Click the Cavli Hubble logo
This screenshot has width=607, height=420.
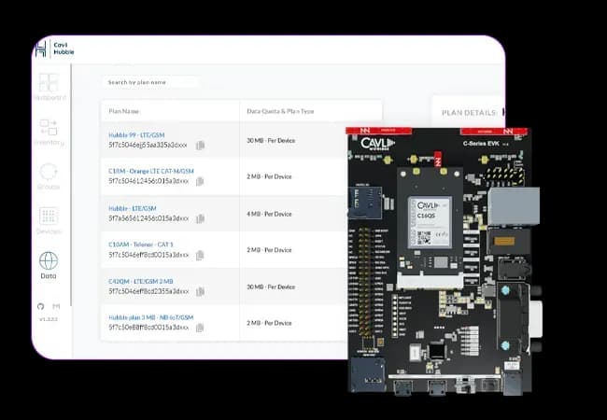pos(54,49)
